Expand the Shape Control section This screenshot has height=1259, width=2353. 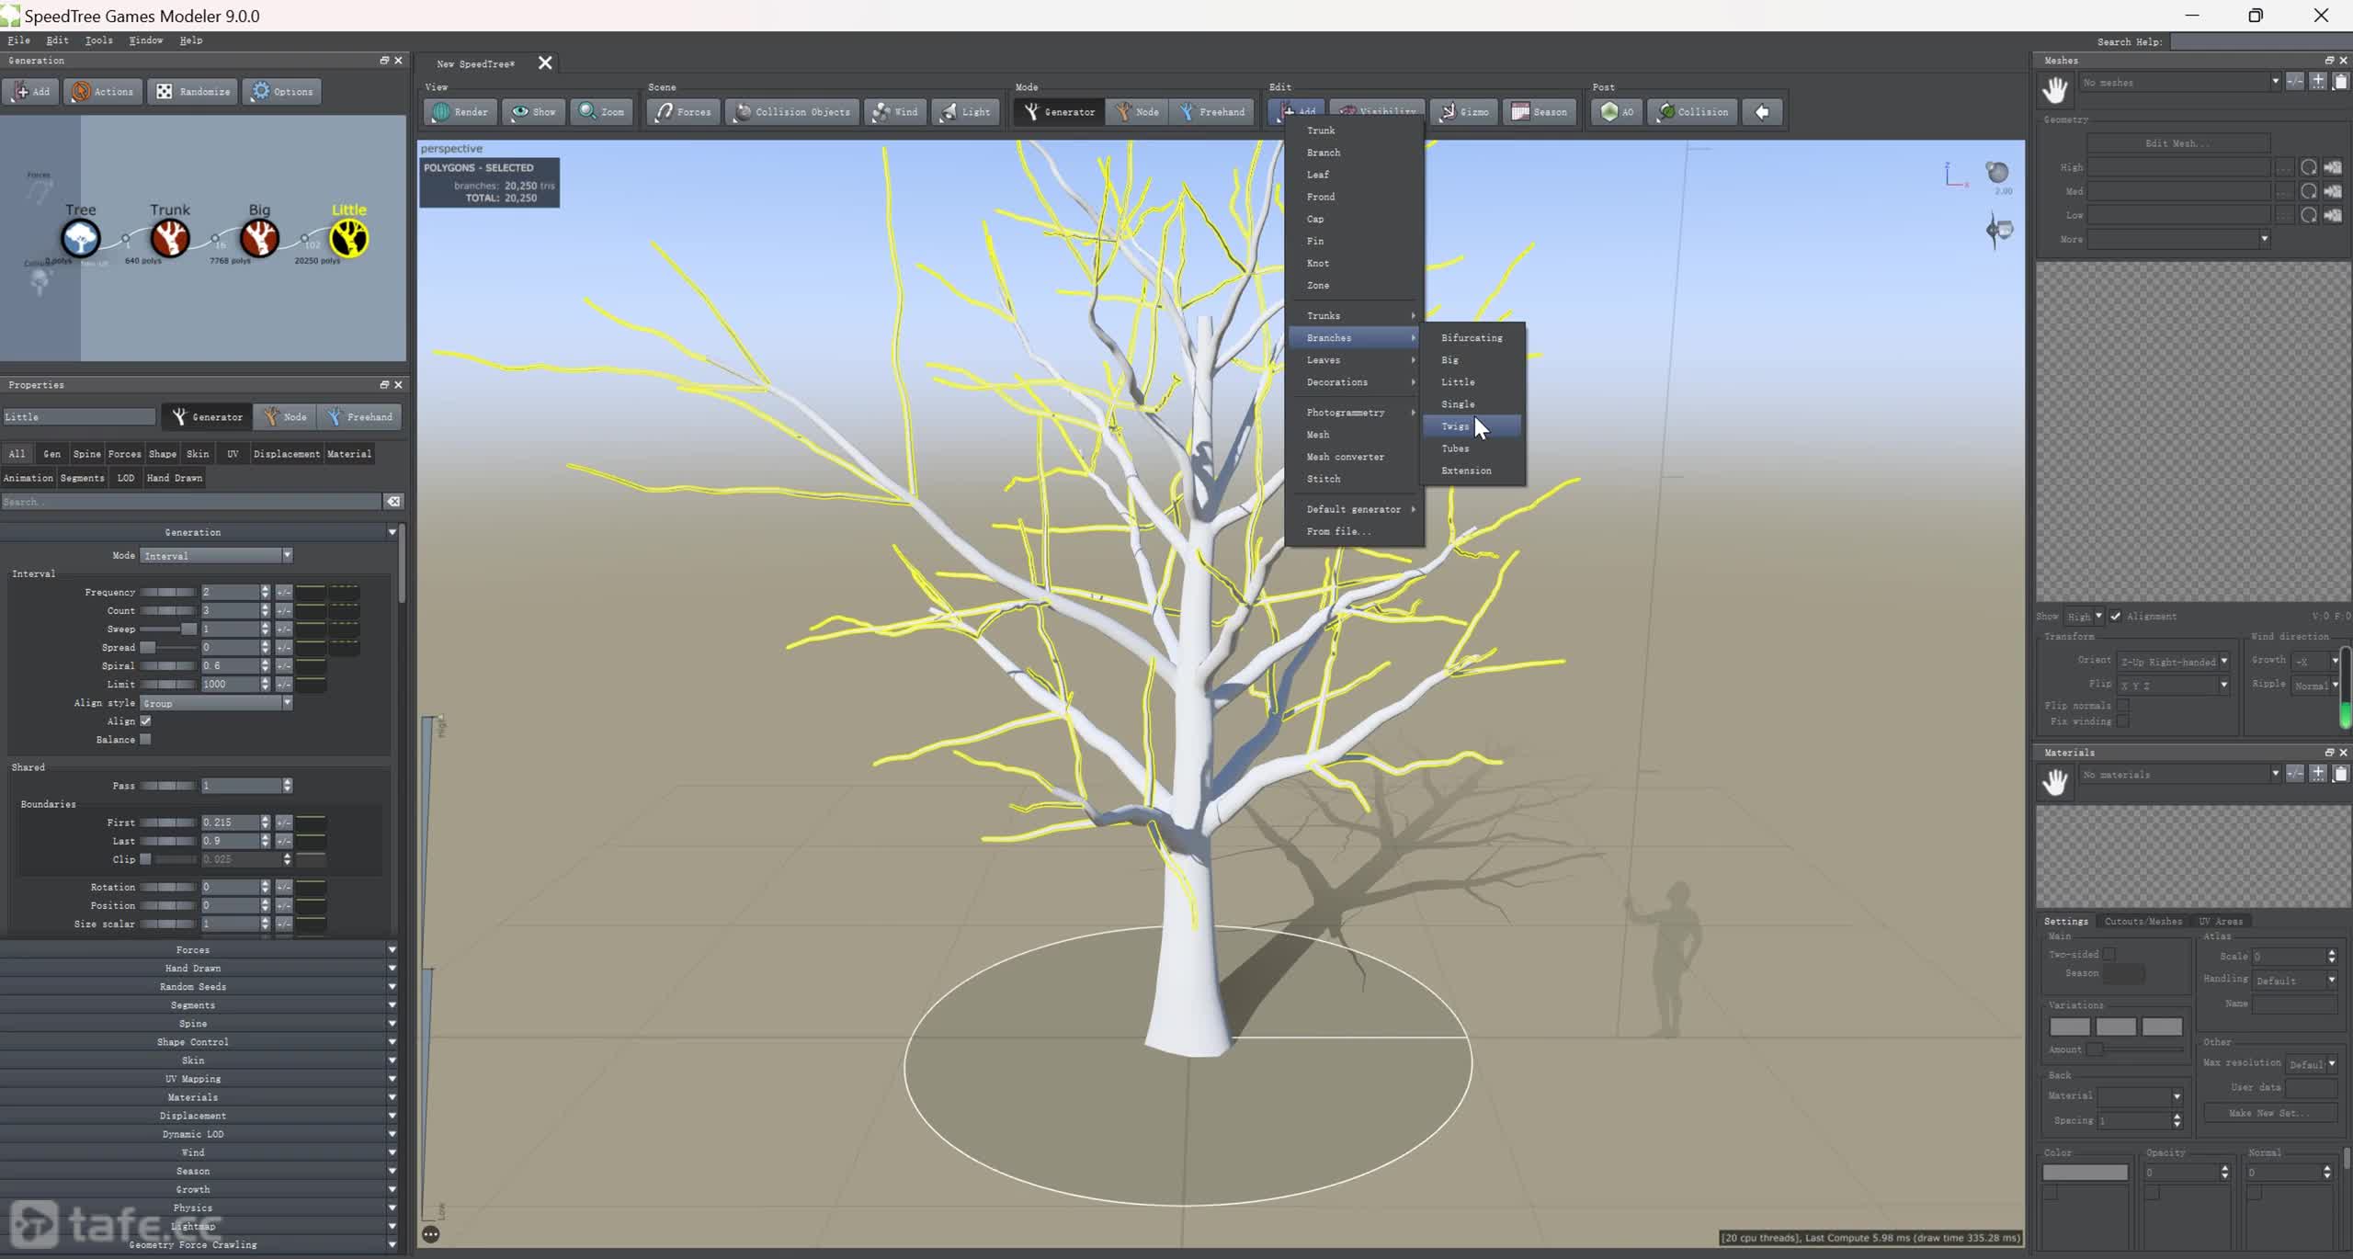pyautogui.click(x=199, y=1042)
